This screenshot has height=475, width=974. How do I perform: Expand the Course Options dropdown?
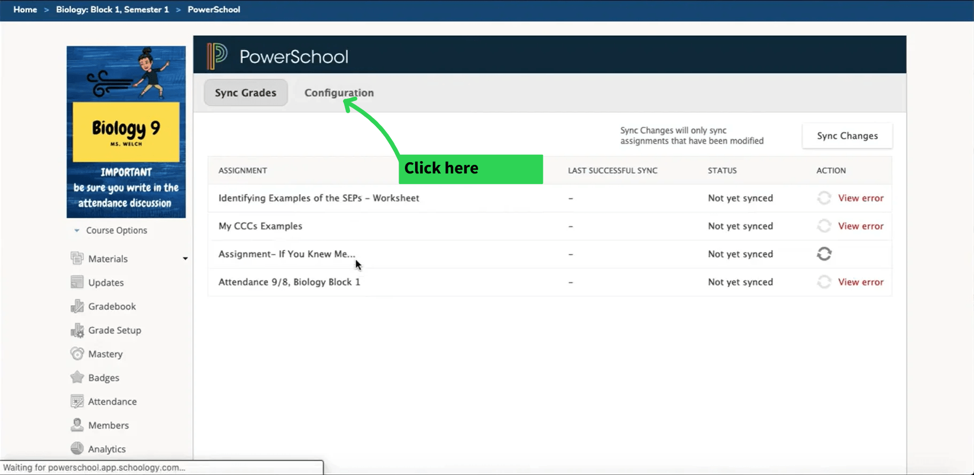pos(111,231)
